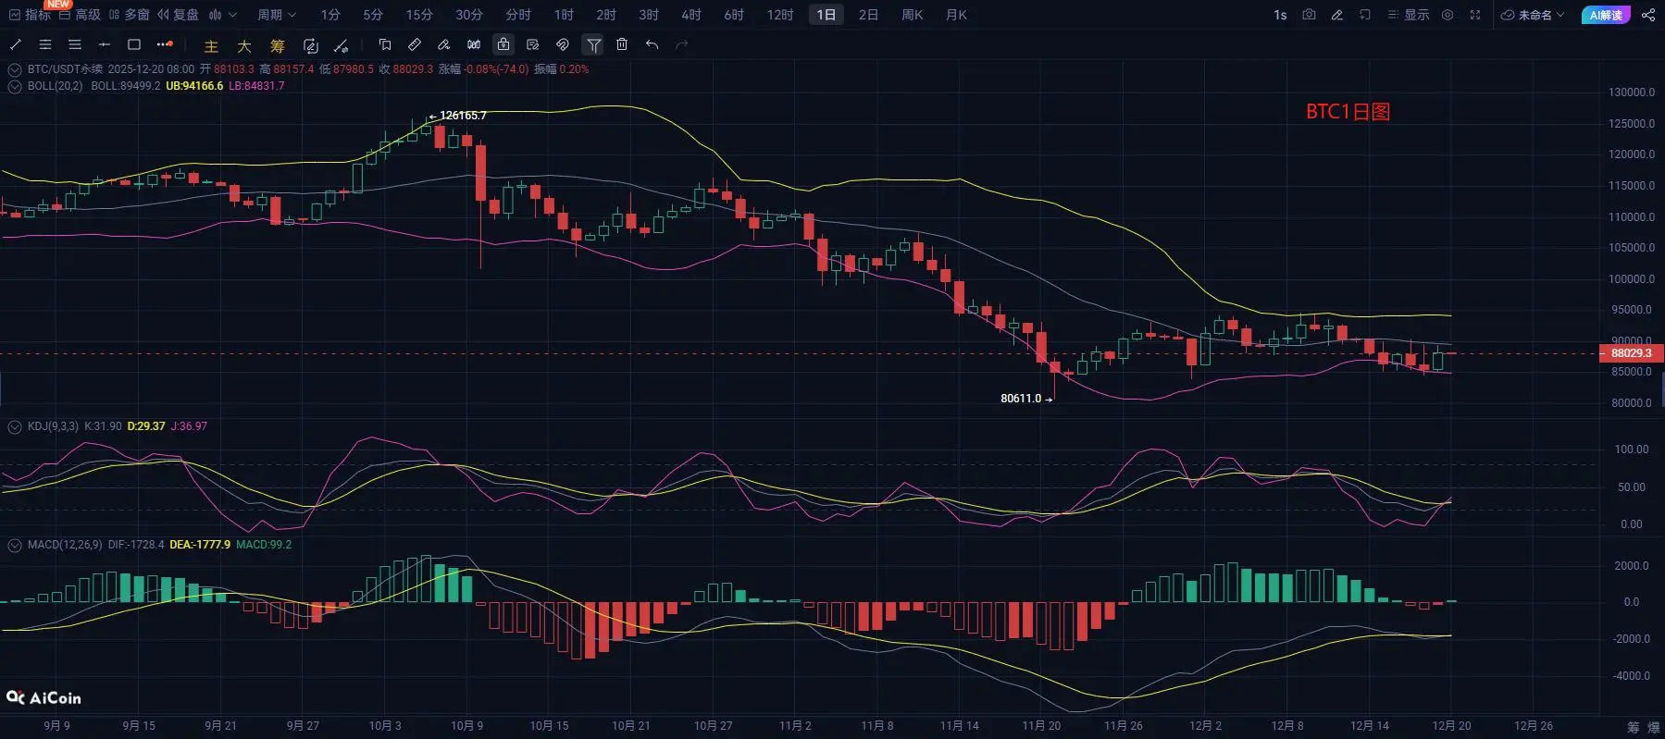Switch to the 1分 timeframe
Image resolution: width=1665 pixels, height=739 pixels.
pyautogui.click(x=330, y=15)
